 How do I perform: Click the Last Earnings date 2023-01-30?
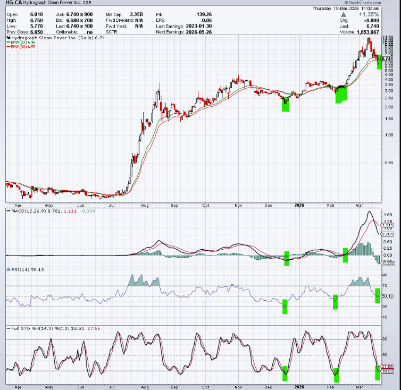coord(199,26)
